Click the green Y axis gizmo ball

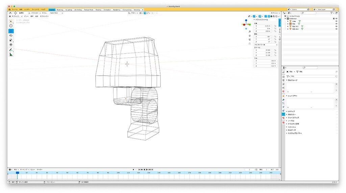click(250, 24)
